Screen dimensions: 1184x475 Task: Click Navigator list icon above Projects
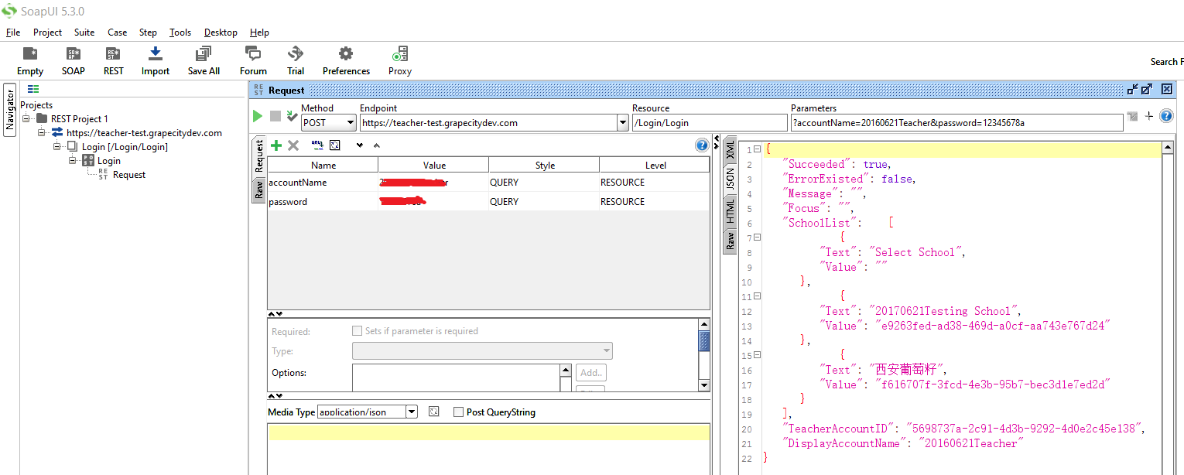click(x=33, y=90)
